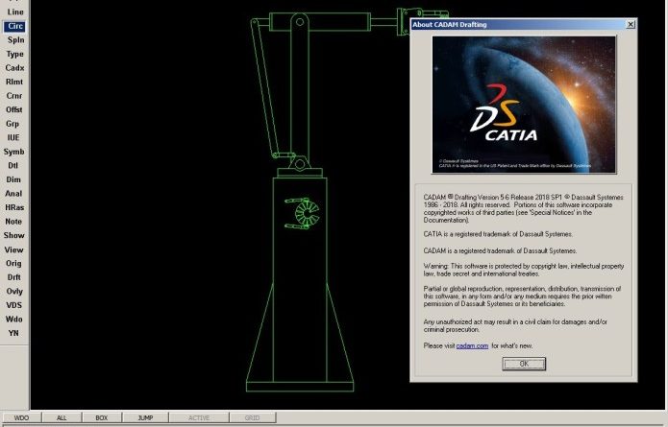Viewport: 668px width, 427px height.
Task: Click the ALL button at bottom
Action: coord(62,418)
